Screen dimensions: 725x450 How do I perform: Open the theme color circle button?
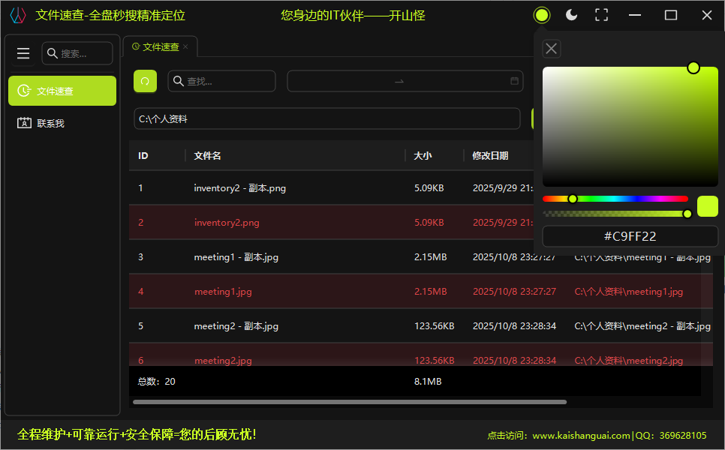(x=541, y=15)
